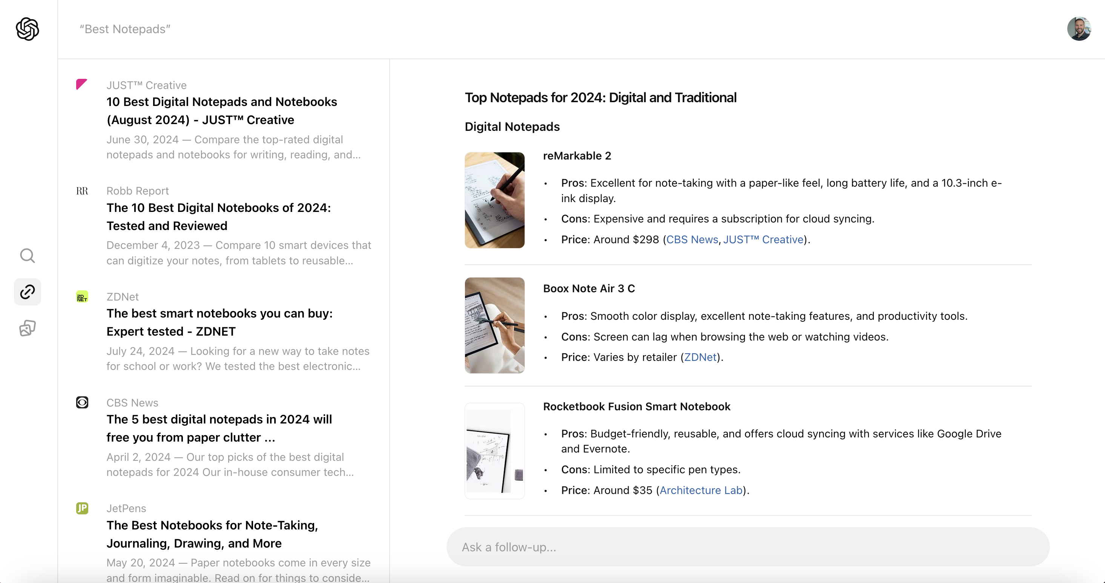
Task: Click 'Pros: Excellent for note-taking' bullet text
Action: point(781,190)
